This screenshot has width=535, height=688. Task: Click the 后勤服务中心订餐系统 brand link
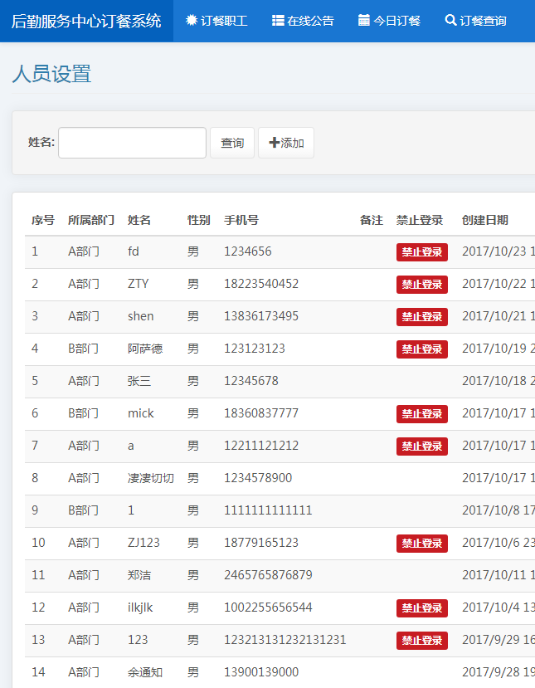pos(86,21)
